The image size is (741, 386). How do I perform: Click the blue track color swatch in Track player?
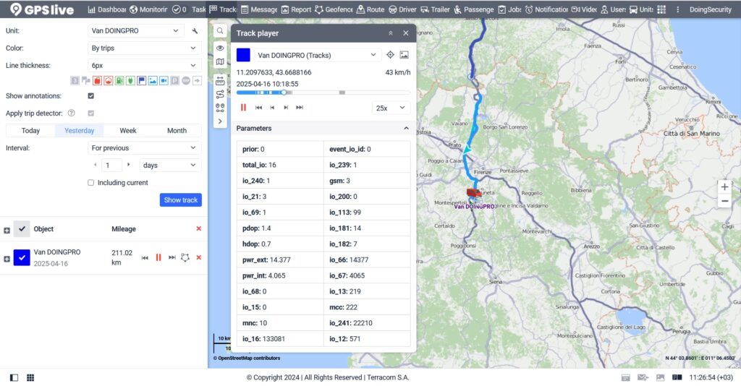[243, 55]
